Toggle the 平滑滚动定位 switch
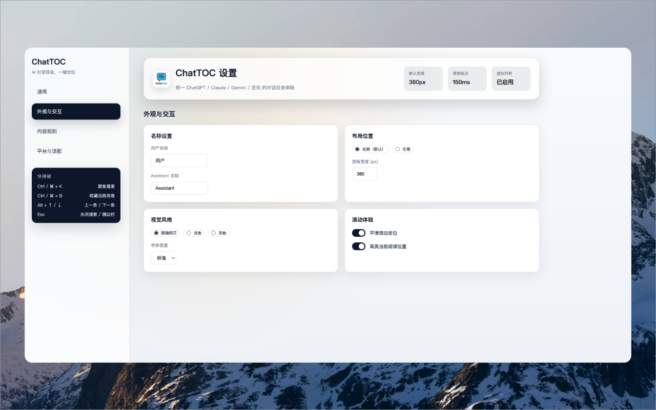Viewport: 656px width, 410px height. [359, 233]
